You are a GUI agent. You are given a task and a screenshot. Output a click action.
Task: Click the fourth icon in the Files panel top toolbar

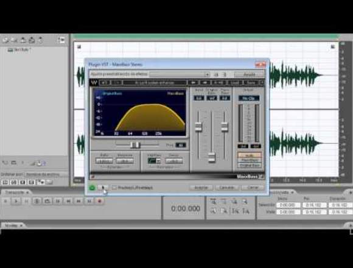coord(32,40)
